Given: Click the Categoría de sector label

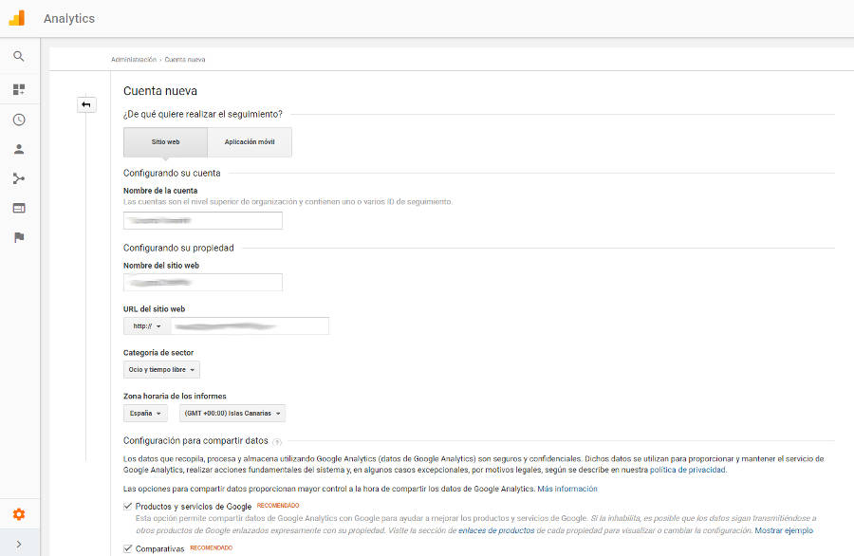Looking at the screenshot, I should click(158, 353).
